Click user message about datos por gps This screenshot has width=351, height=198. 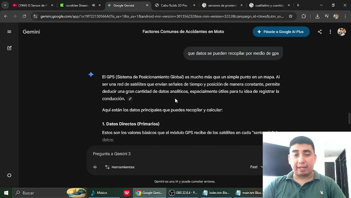point(233,53)
